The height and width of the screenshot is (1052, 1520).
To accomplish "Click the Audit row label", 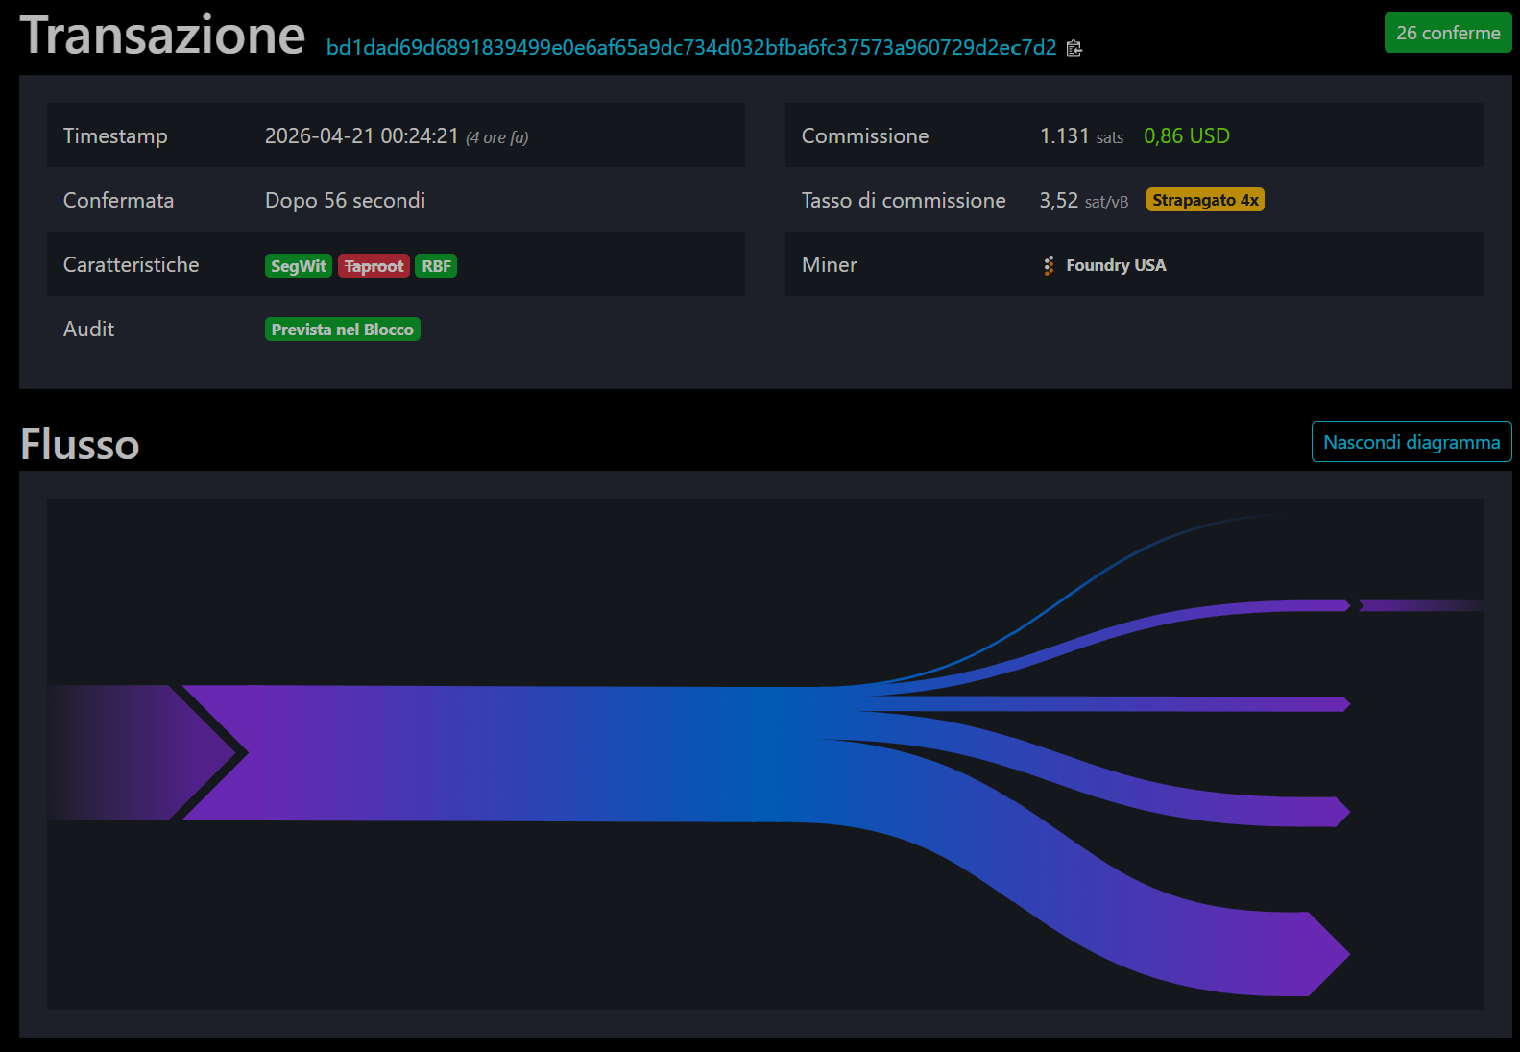I will pos(88,330).
